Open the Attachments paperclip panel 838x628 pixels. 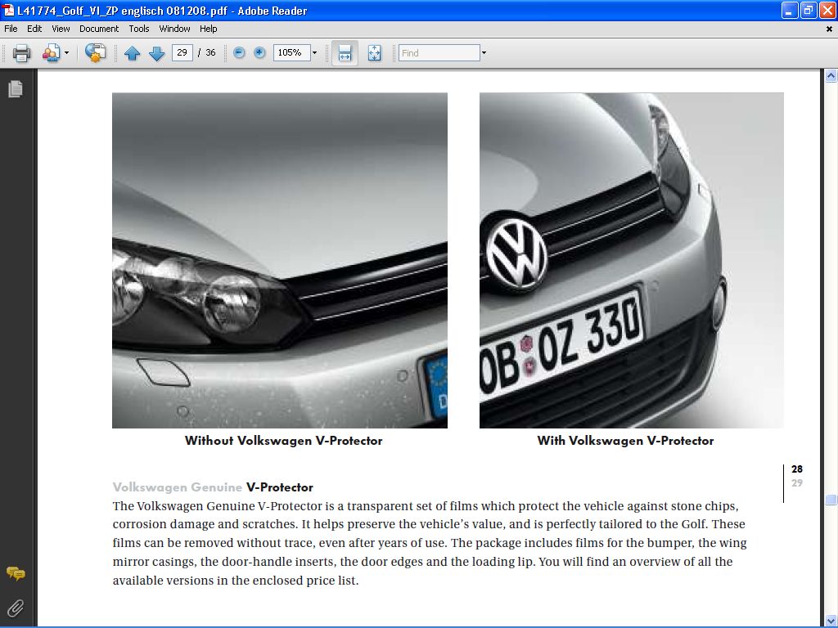[15, 608]
